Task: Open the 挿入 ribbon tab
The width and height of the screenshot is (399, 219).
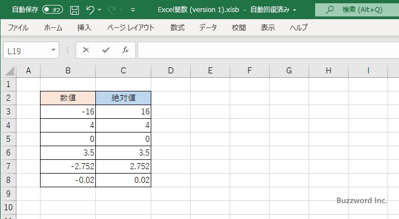Action: (84, 27)
